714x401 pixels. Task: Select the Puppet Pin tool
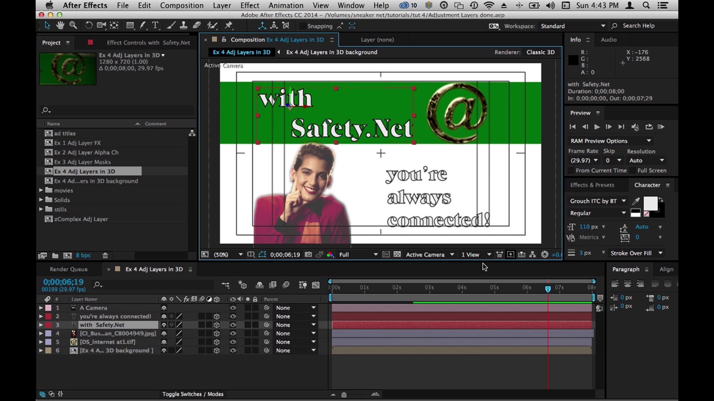pos(228,26)
